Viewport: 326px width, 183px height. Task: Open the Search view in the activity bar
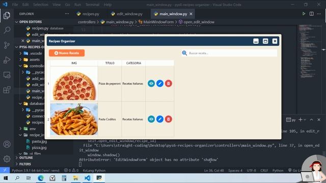(x=7, y=30)
